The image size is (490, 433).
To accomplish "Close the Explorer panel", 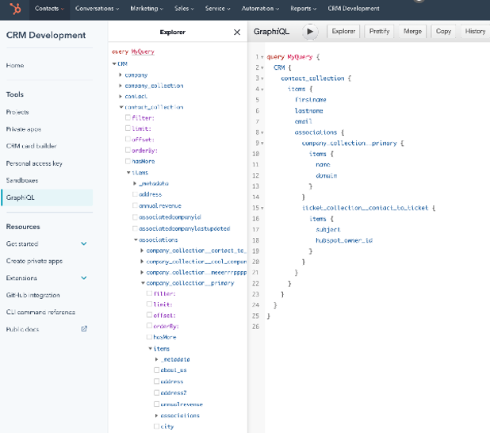I will click(237, 32).
